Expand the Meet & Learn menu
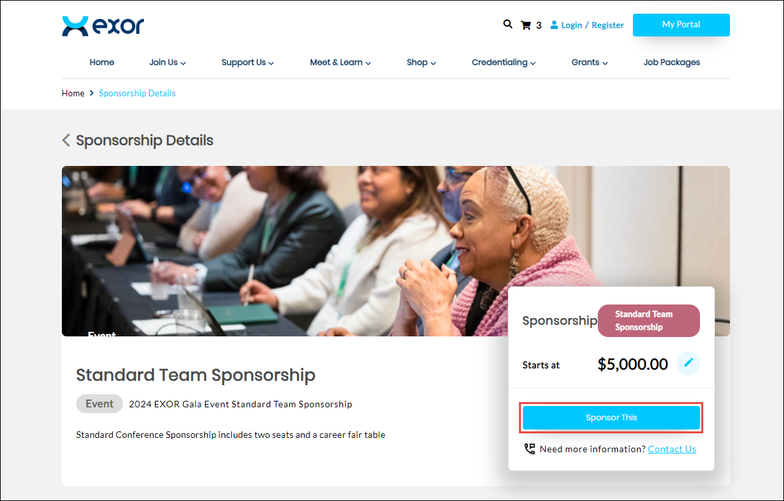784x501 pixels. tap(341, 62)
